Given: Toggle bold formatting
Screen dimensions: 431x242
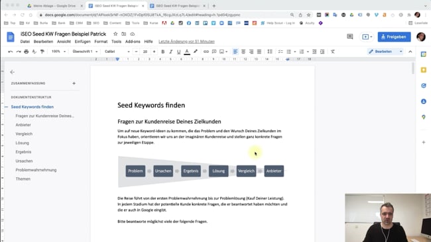Looking at the screenshot, I should 162,52.
